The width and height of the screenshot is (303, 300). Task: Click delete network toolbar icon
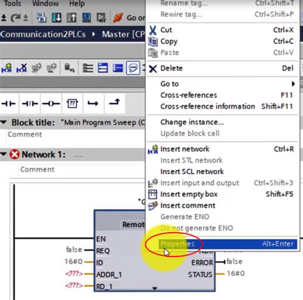pos(22,68)
